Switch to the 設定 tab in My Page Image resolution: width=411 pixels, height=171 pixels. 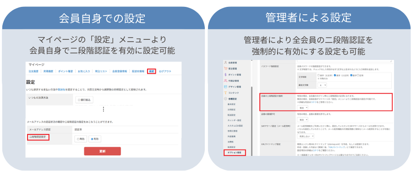point(152,71)
